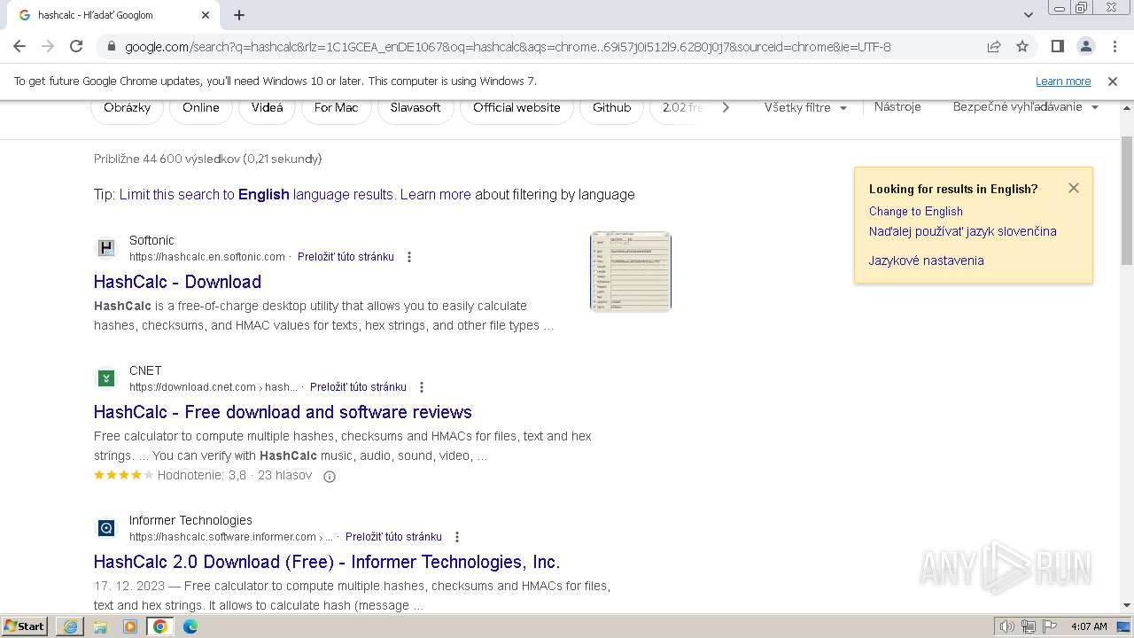The width and height of the screenshot is (1134, 638).
Task: Open the side panel icon
Action: pyautogui.click(x=1057, y=47)
